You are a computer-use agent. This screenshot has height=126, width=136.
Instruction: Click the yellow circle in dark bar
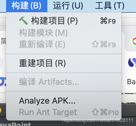(1, 111)
